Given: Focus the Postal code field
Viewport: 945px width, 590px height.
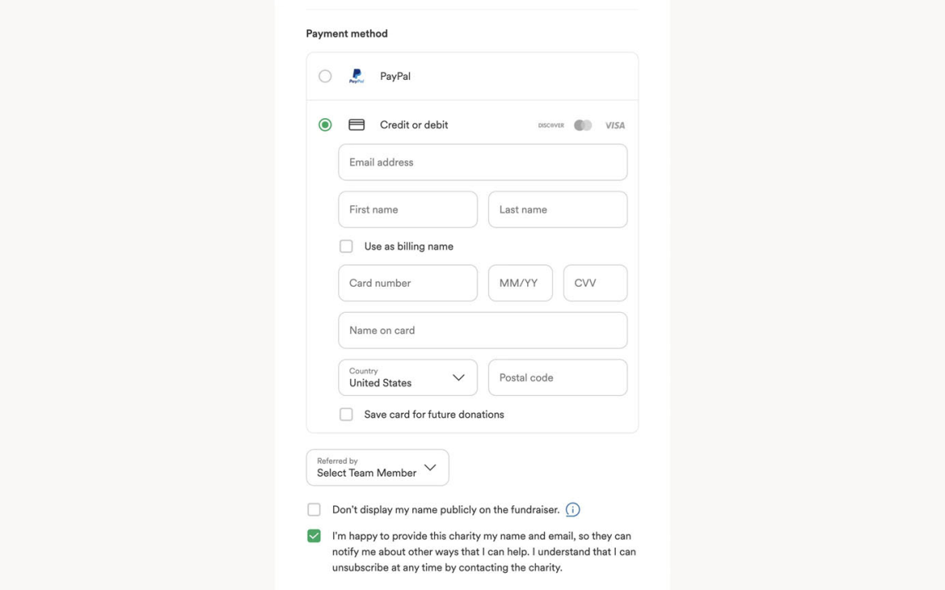Looking at the screenshot, I should (x=557, y=377).
